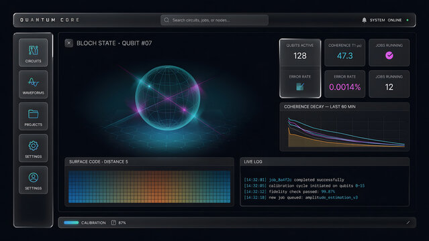Image resolution: width=429 pixels, height=241 pixels.
Task: Click the 0-15 qubit range in the log
Action: coord(360,185)
